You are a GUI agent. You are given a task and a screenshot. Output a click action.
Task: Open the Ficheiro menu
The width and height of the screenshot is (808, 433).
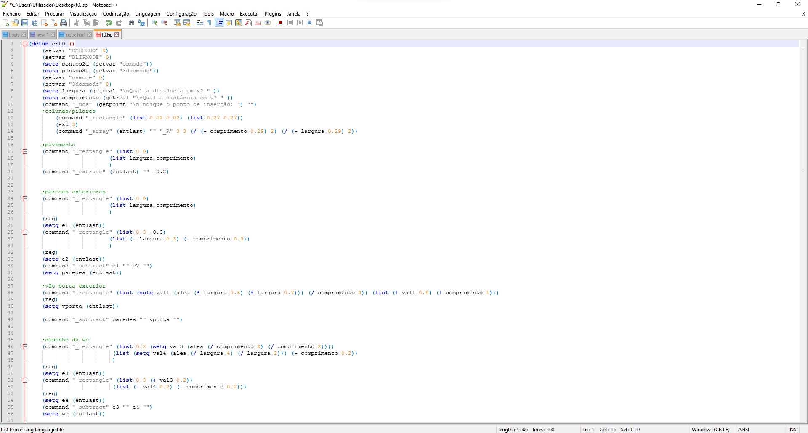12,14
